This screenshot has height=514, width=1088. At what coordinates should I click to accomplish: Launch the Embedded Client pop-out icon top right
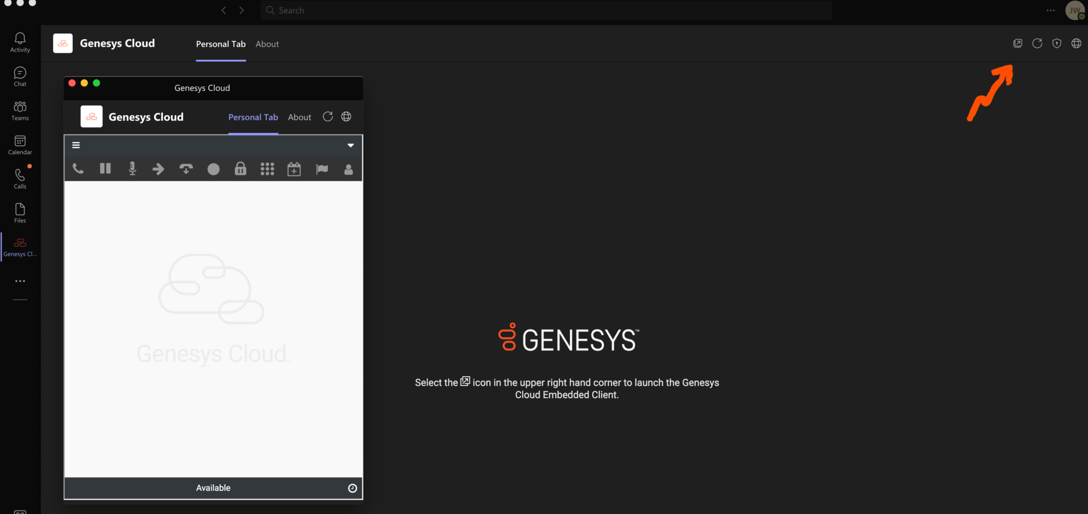tap(1018, 43)
